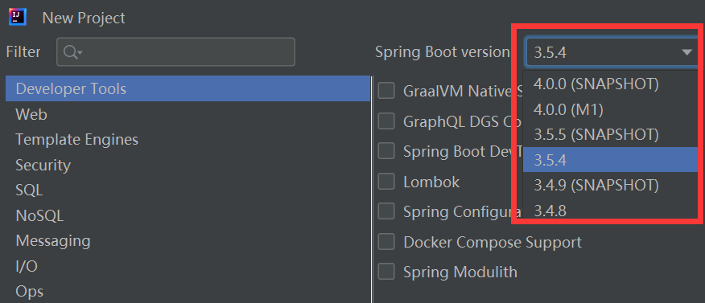Choose version 4.0.0 (M1)
The width and height of the screenshot is (705, 303).
(x=611, y=109)
